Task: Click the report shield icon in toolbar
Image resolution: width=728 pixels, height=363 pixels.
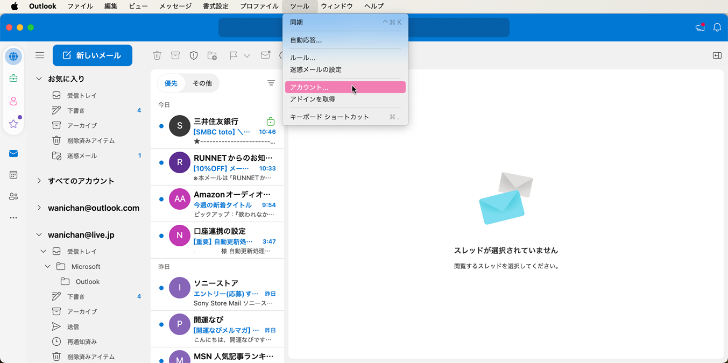Action: 194,55
